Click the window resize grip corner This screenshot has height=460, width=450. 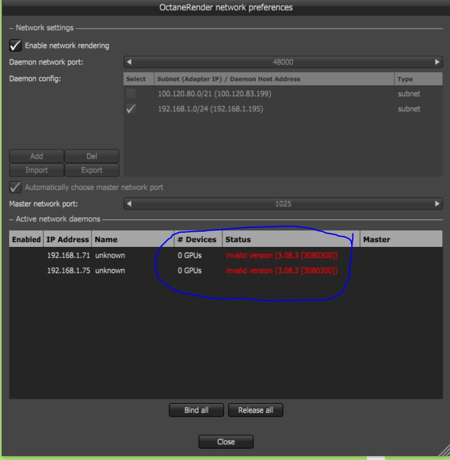(x=444, y=451)
